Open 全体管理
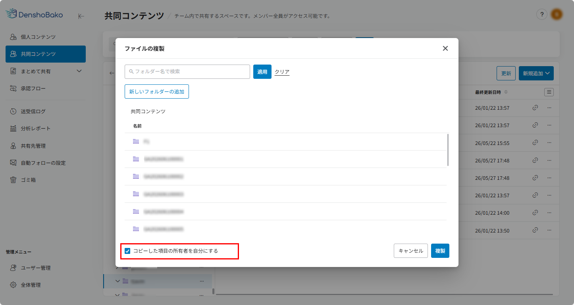The image size is (574, 305). tap(46, 285)
